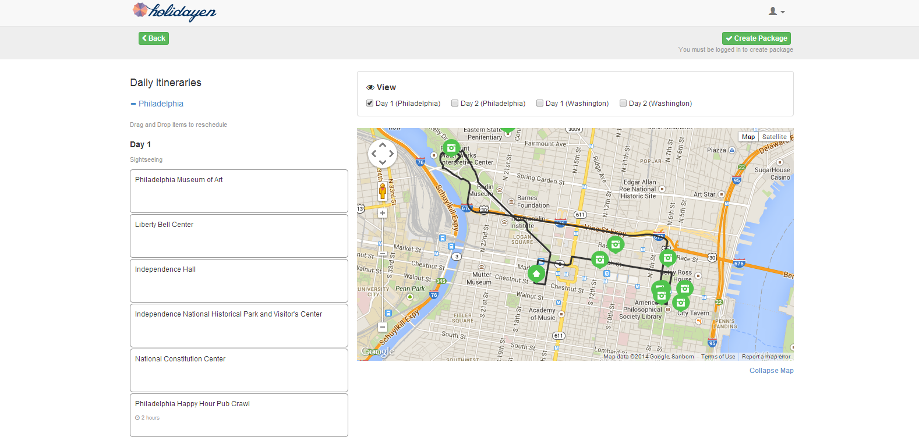Image resolution: width=919 pixels, height=444 pixels.
Task: Click the map zoom slider handle
Action: tap(383, 253)
